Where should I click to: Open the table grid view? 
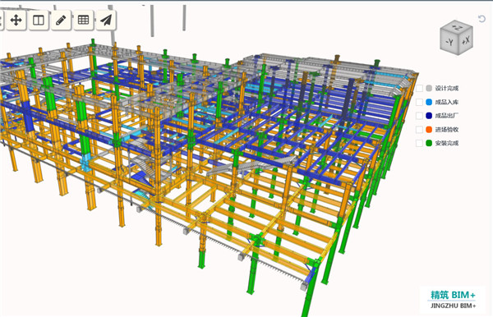point(83,21)
